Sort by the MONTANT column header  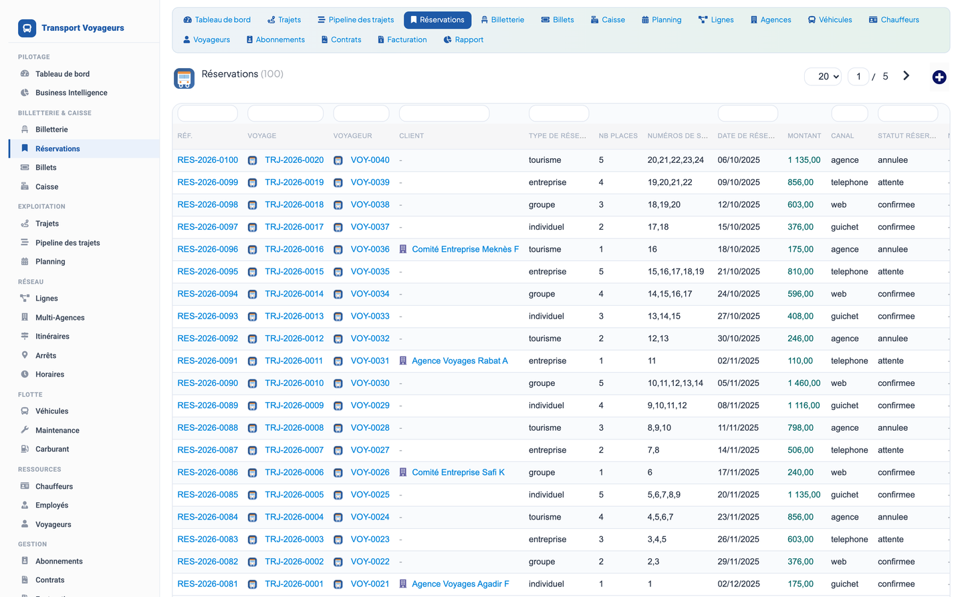pos(804,136)
